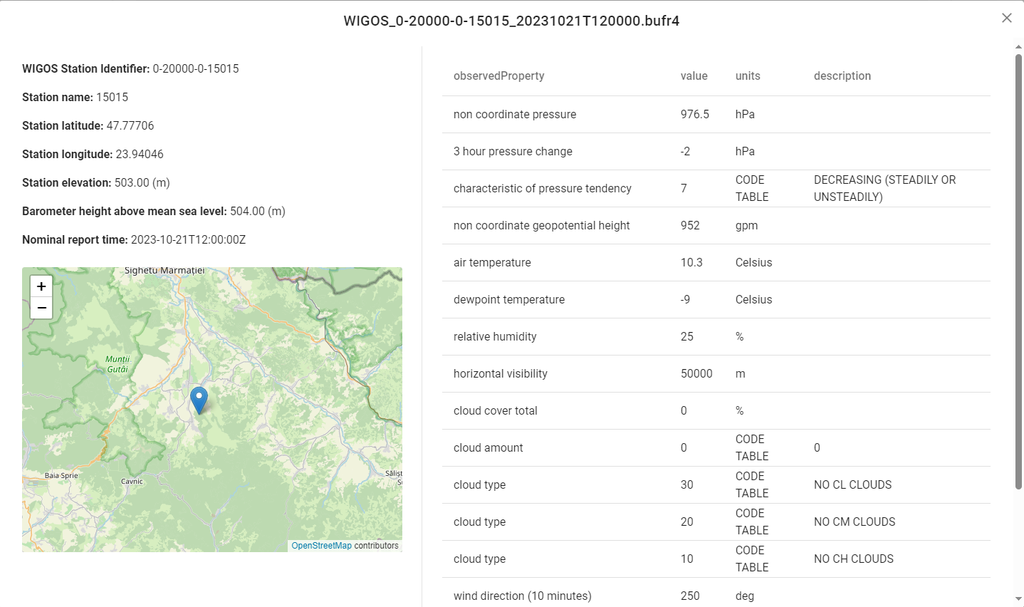Click the Cavnic label on map
Screen dimensions: 1024x607
[x=132, y=482]
